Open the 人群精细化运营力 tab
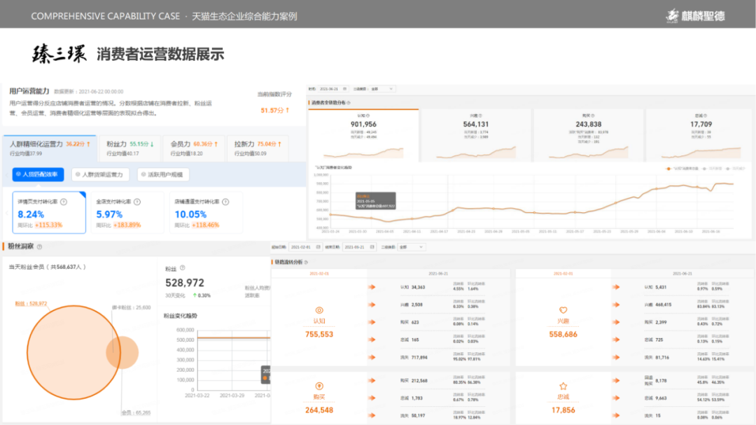 (x=50, y=148)
